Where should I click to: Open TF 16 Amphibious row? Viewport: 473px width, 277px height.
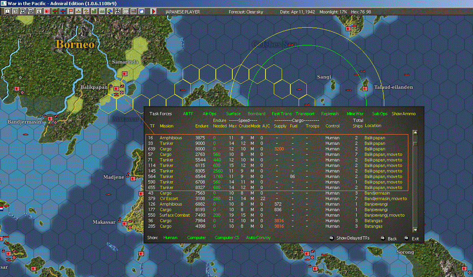277,138
